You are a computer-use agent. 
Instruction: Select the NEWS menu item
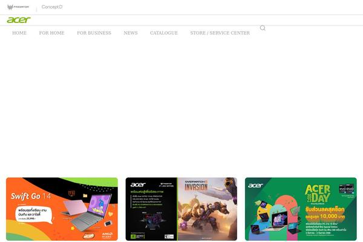point(131,33)
